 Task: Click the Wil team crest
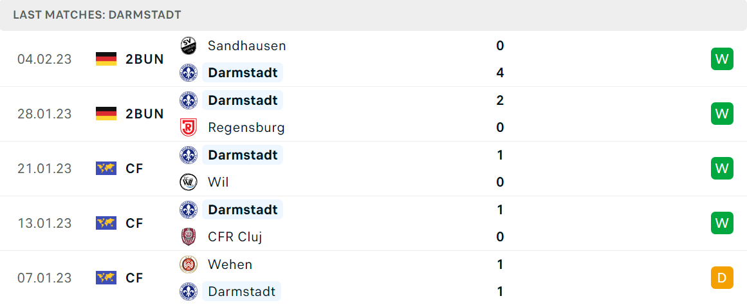pyautogui.click(x=188, y=182)
